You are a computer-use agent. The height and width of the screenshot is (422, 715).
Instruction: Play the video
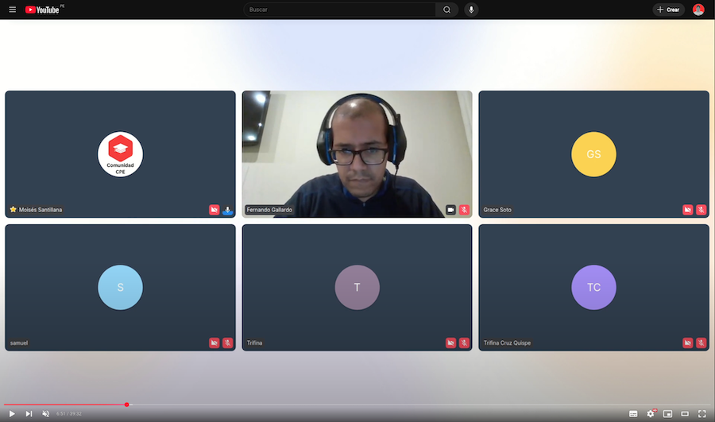[x=12, y=413]
